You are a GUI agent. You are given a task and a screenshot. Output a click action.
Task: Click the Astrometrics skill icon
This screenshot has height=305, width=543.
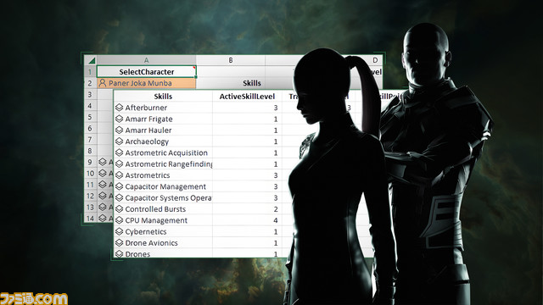119,175
